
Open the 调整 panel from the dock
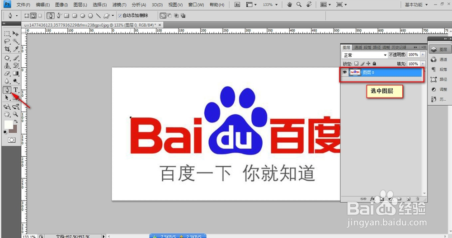(x=439, y=89)
